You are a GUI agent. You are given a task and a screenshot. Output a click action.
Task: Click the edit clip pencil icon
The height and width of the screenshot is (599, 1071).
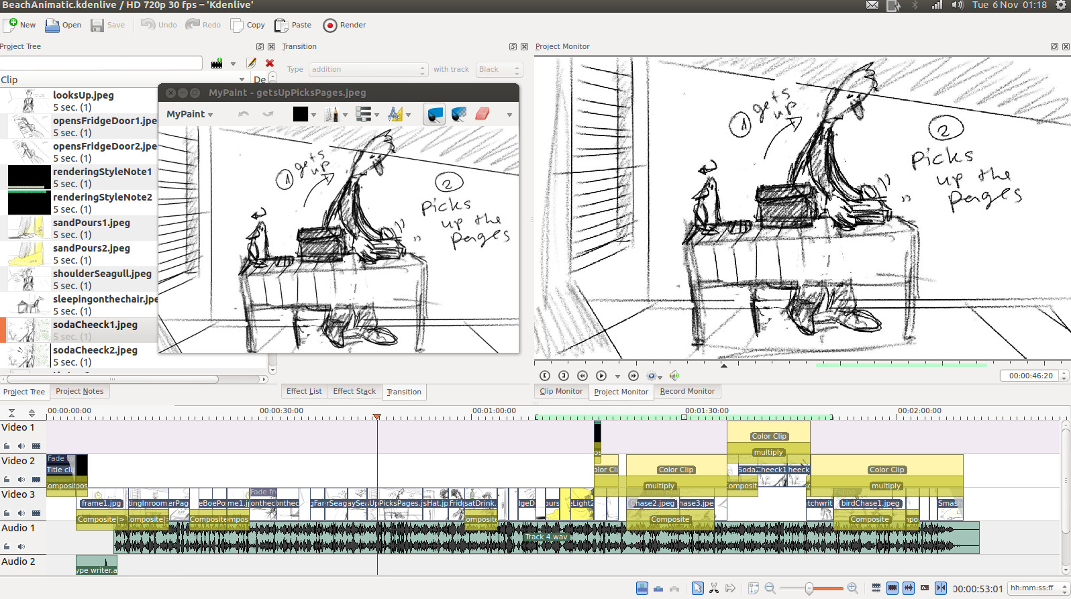(x=252, y=63)
